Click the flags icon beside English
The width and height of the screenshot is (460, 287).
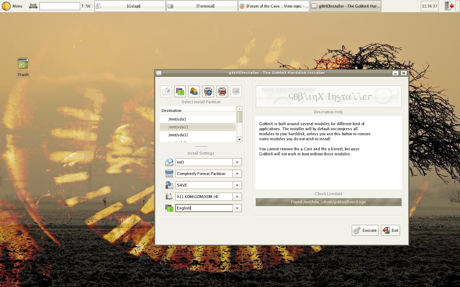tap(169, 208)
